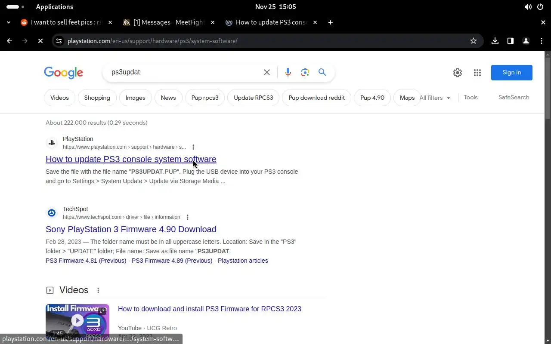
Task: Go back using the browser back arrow
Action: pos(9,41)
